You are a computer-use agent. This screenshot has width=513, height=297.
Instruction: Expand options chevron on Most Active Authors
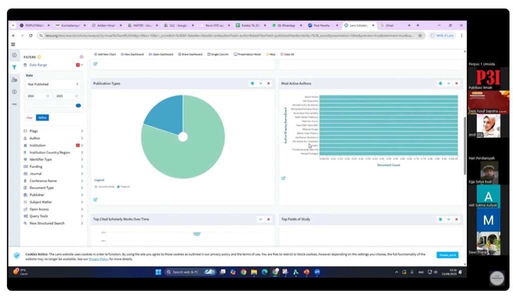point(448,83)
